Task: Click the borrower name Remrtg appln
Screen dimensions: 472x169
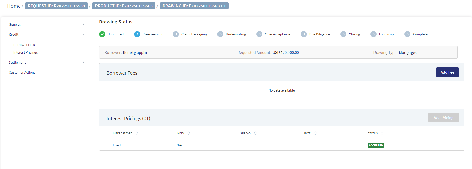Action: [x=135, y=53]
